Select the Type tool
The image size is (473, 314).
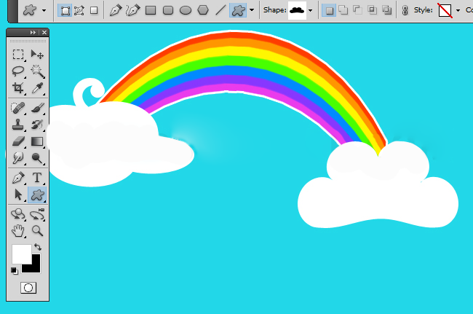click(37, 178)
